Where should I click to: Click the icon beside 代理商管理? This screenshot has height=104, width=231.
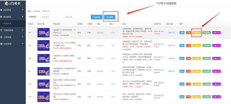[x=1, y=30]
